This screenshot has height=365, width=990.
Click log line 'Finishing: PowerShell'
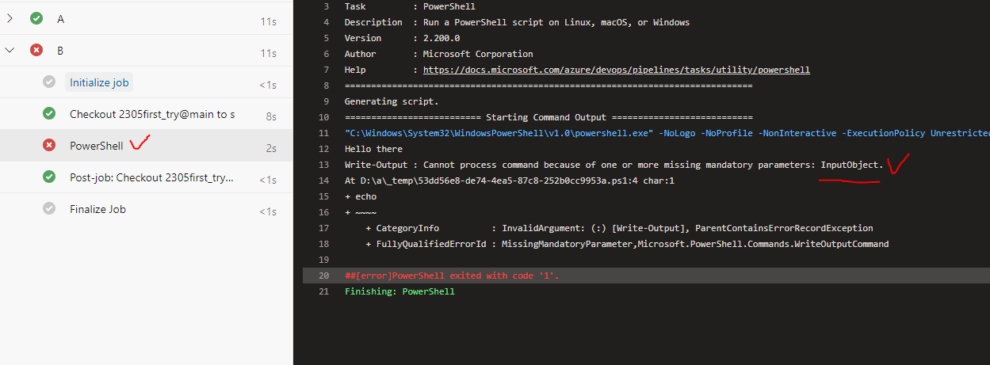[399, 291]
